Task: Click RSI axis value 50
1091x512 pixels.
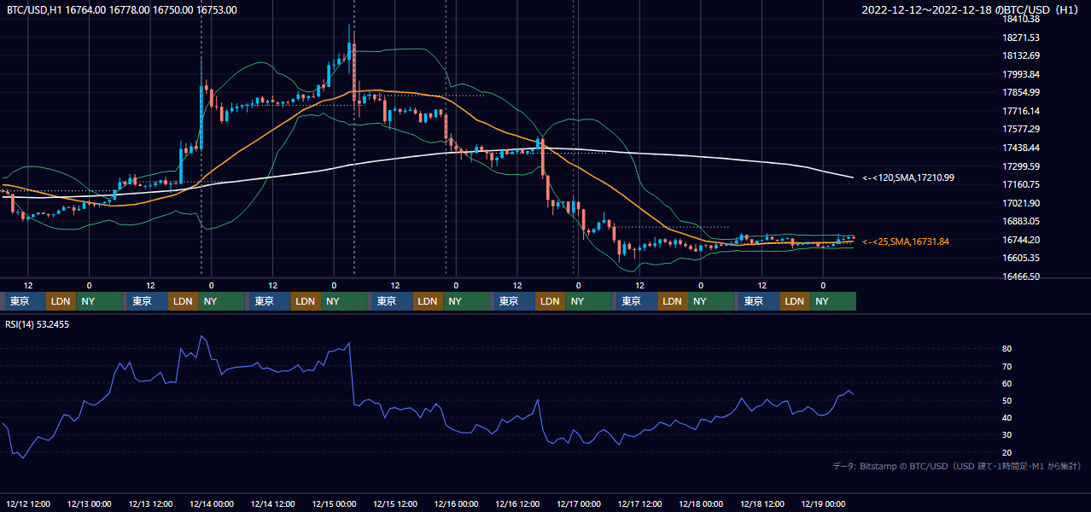Action: point(1007,400)
